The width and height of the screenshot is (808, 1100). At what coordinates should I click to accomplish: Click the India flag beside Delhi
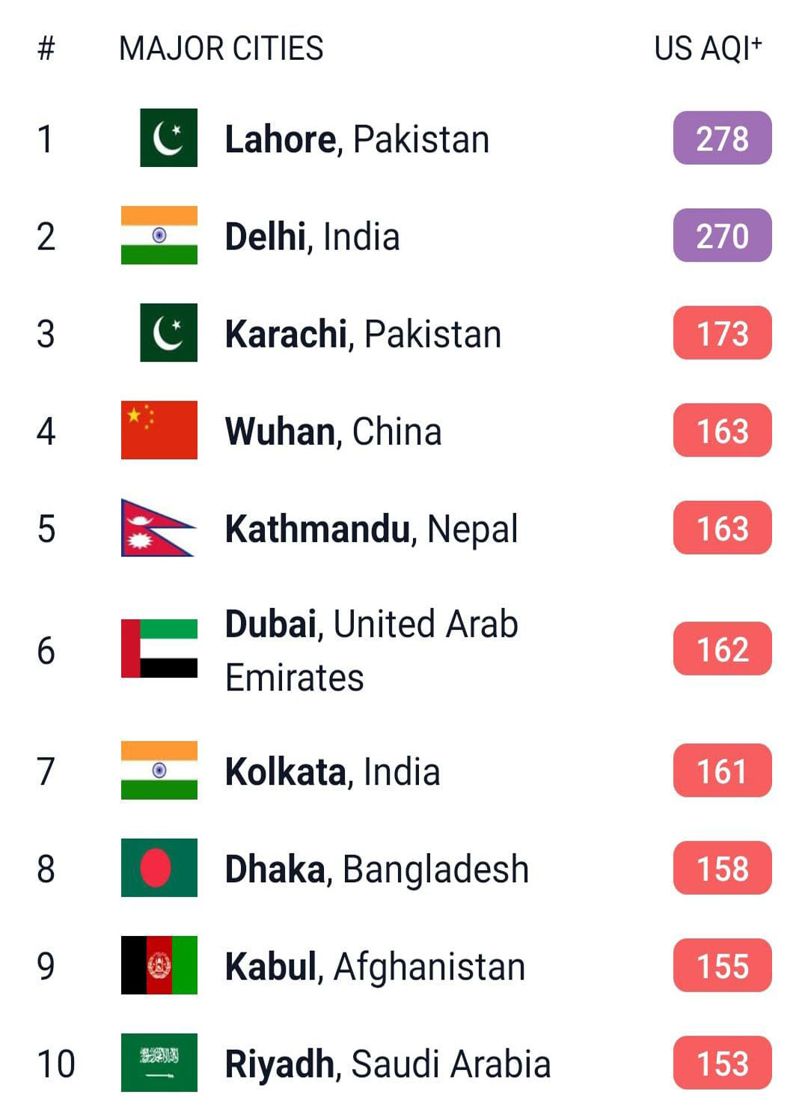(x=159, y=235)
